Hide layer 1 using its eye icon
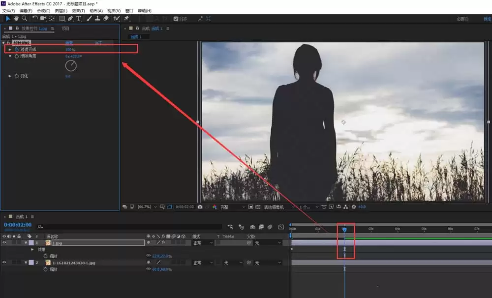Screen dimensions: 492x298 (4, 242)
